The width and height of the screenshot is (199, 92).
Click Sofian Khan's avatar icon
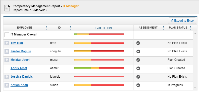(x=7, y=85)
